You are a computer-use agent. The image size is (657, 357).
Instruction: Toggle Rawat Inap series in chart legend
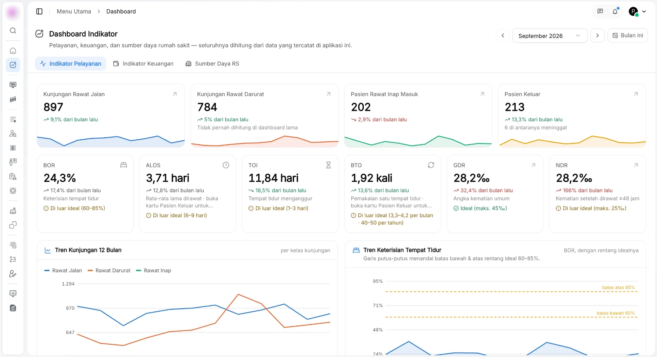tap(153, 270)
